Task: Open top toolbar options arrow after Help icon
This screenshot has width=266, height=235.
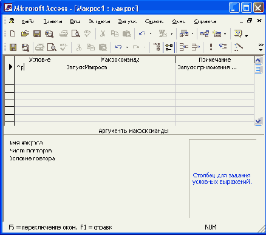Action: pyautogui.click(x=247, y=36)
